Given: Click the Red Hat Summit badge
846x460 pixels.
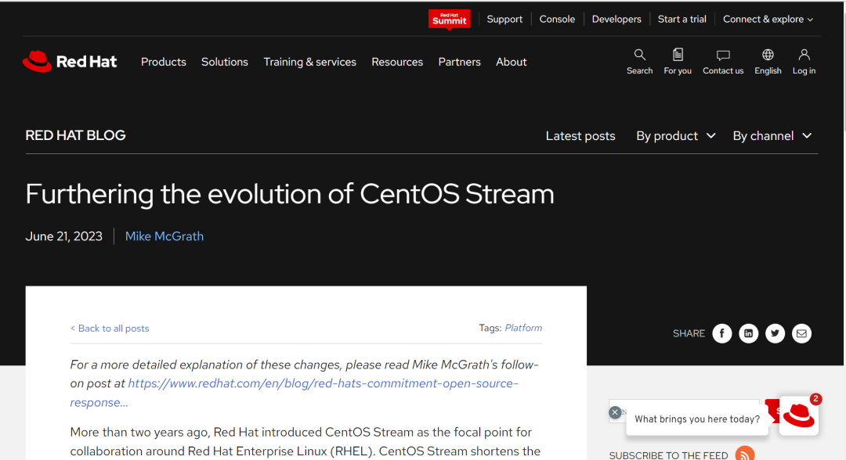Looking at the screenshot, I should coord(450,19).
